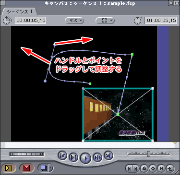Expand the arrow beside the Superimpose button
Screen dimensions: 180x175
tap(51, 168)
